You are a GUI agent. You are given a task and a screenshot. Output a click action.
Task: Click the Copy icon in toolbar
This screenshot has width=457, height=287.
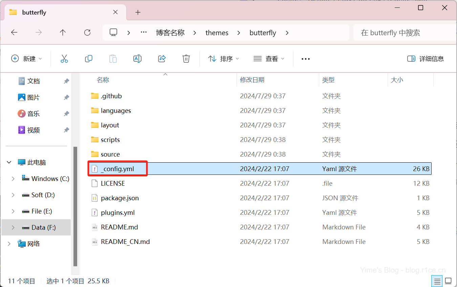click(x=89, y=59)
